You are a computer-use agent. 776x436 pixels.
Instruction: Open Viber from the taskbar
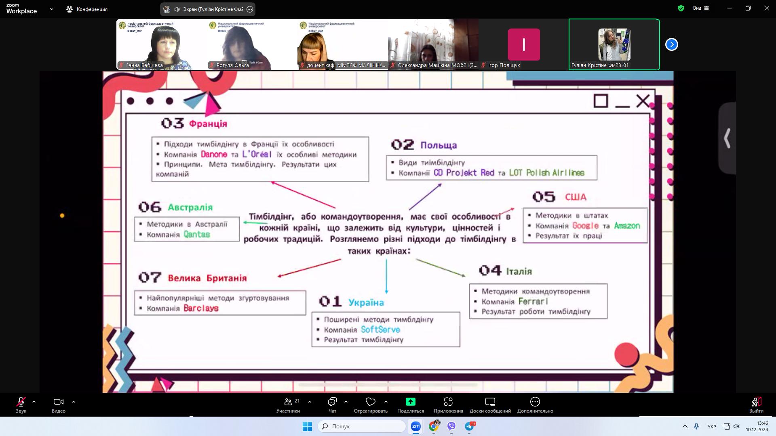click(x=451, y=426)
